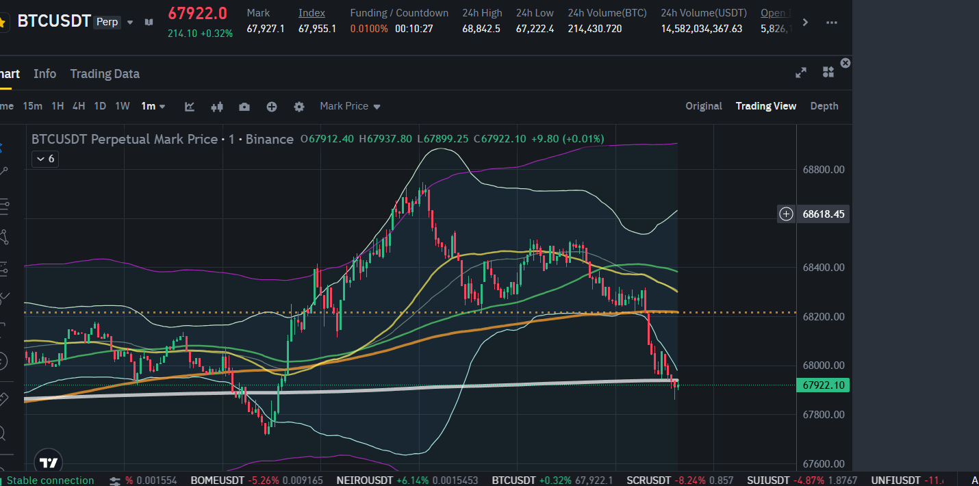
Task: Click the Funding / Countdown label
Action: click(399, 13)
